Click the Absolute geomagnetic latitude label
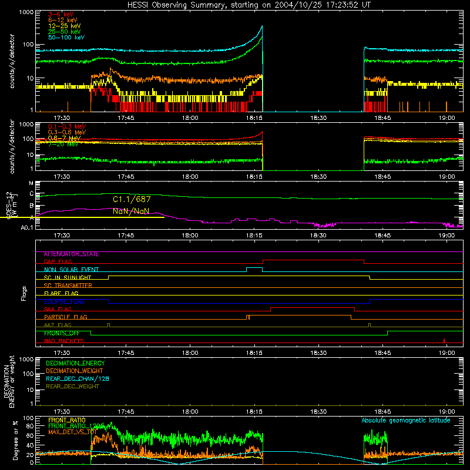 coord(406,421)
